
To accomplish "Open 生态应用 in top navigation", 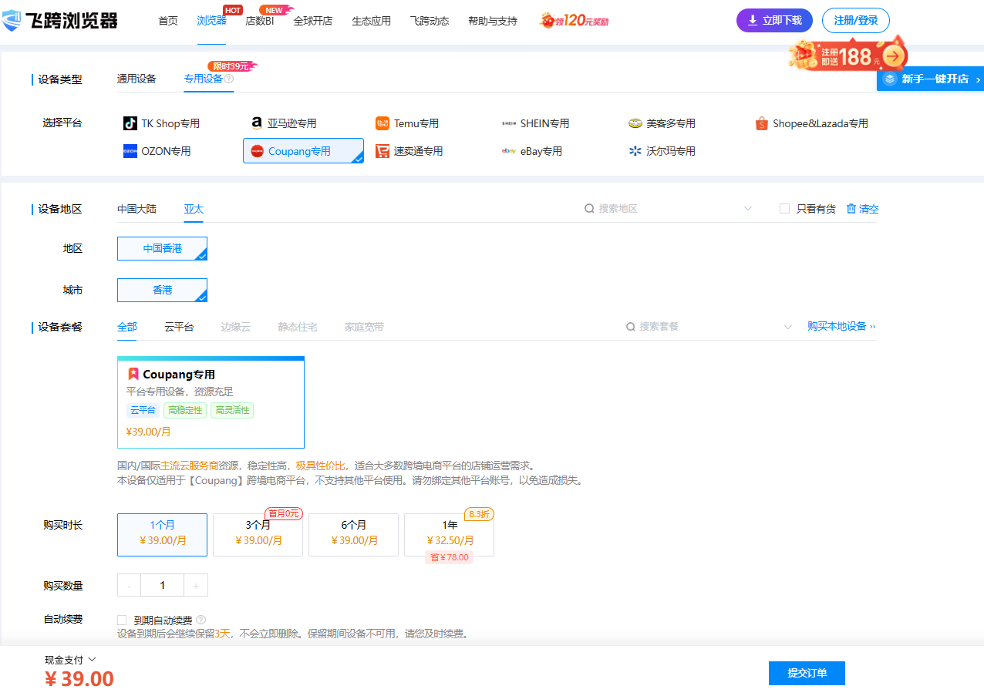I will pos(372,21).
